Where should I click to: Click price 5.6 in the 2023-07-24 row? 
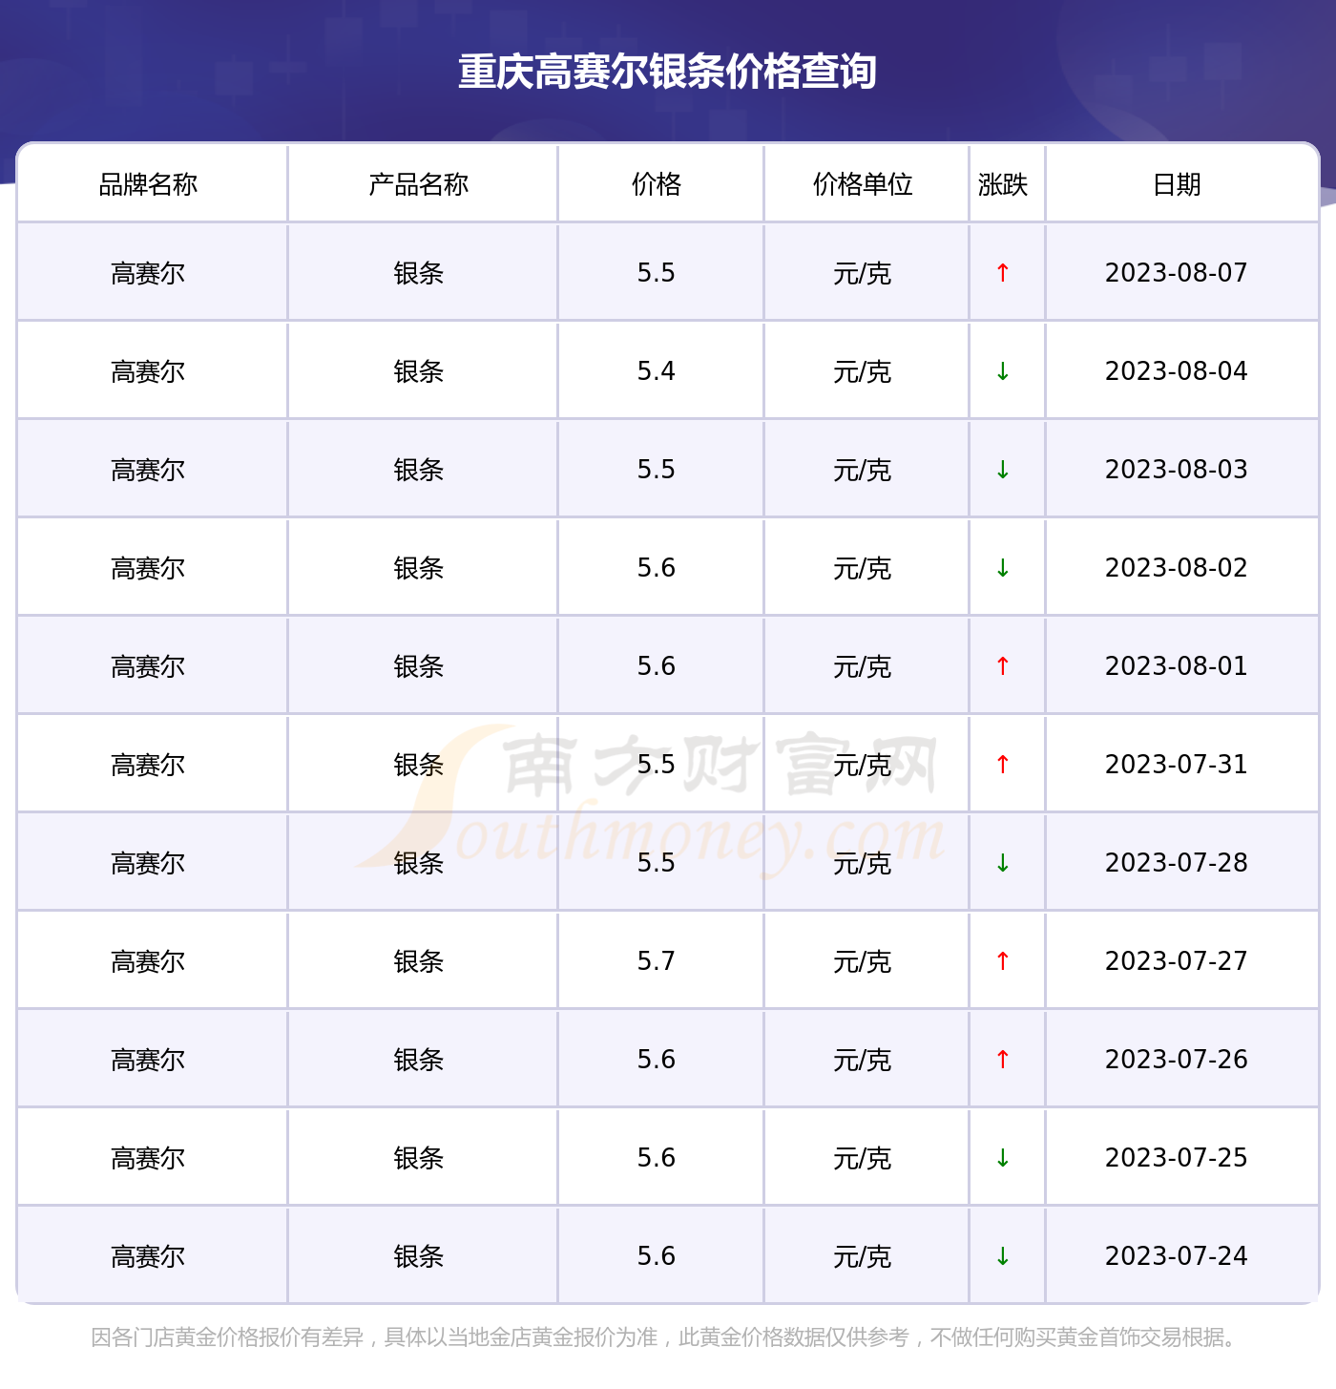(x=657, y=1256)
